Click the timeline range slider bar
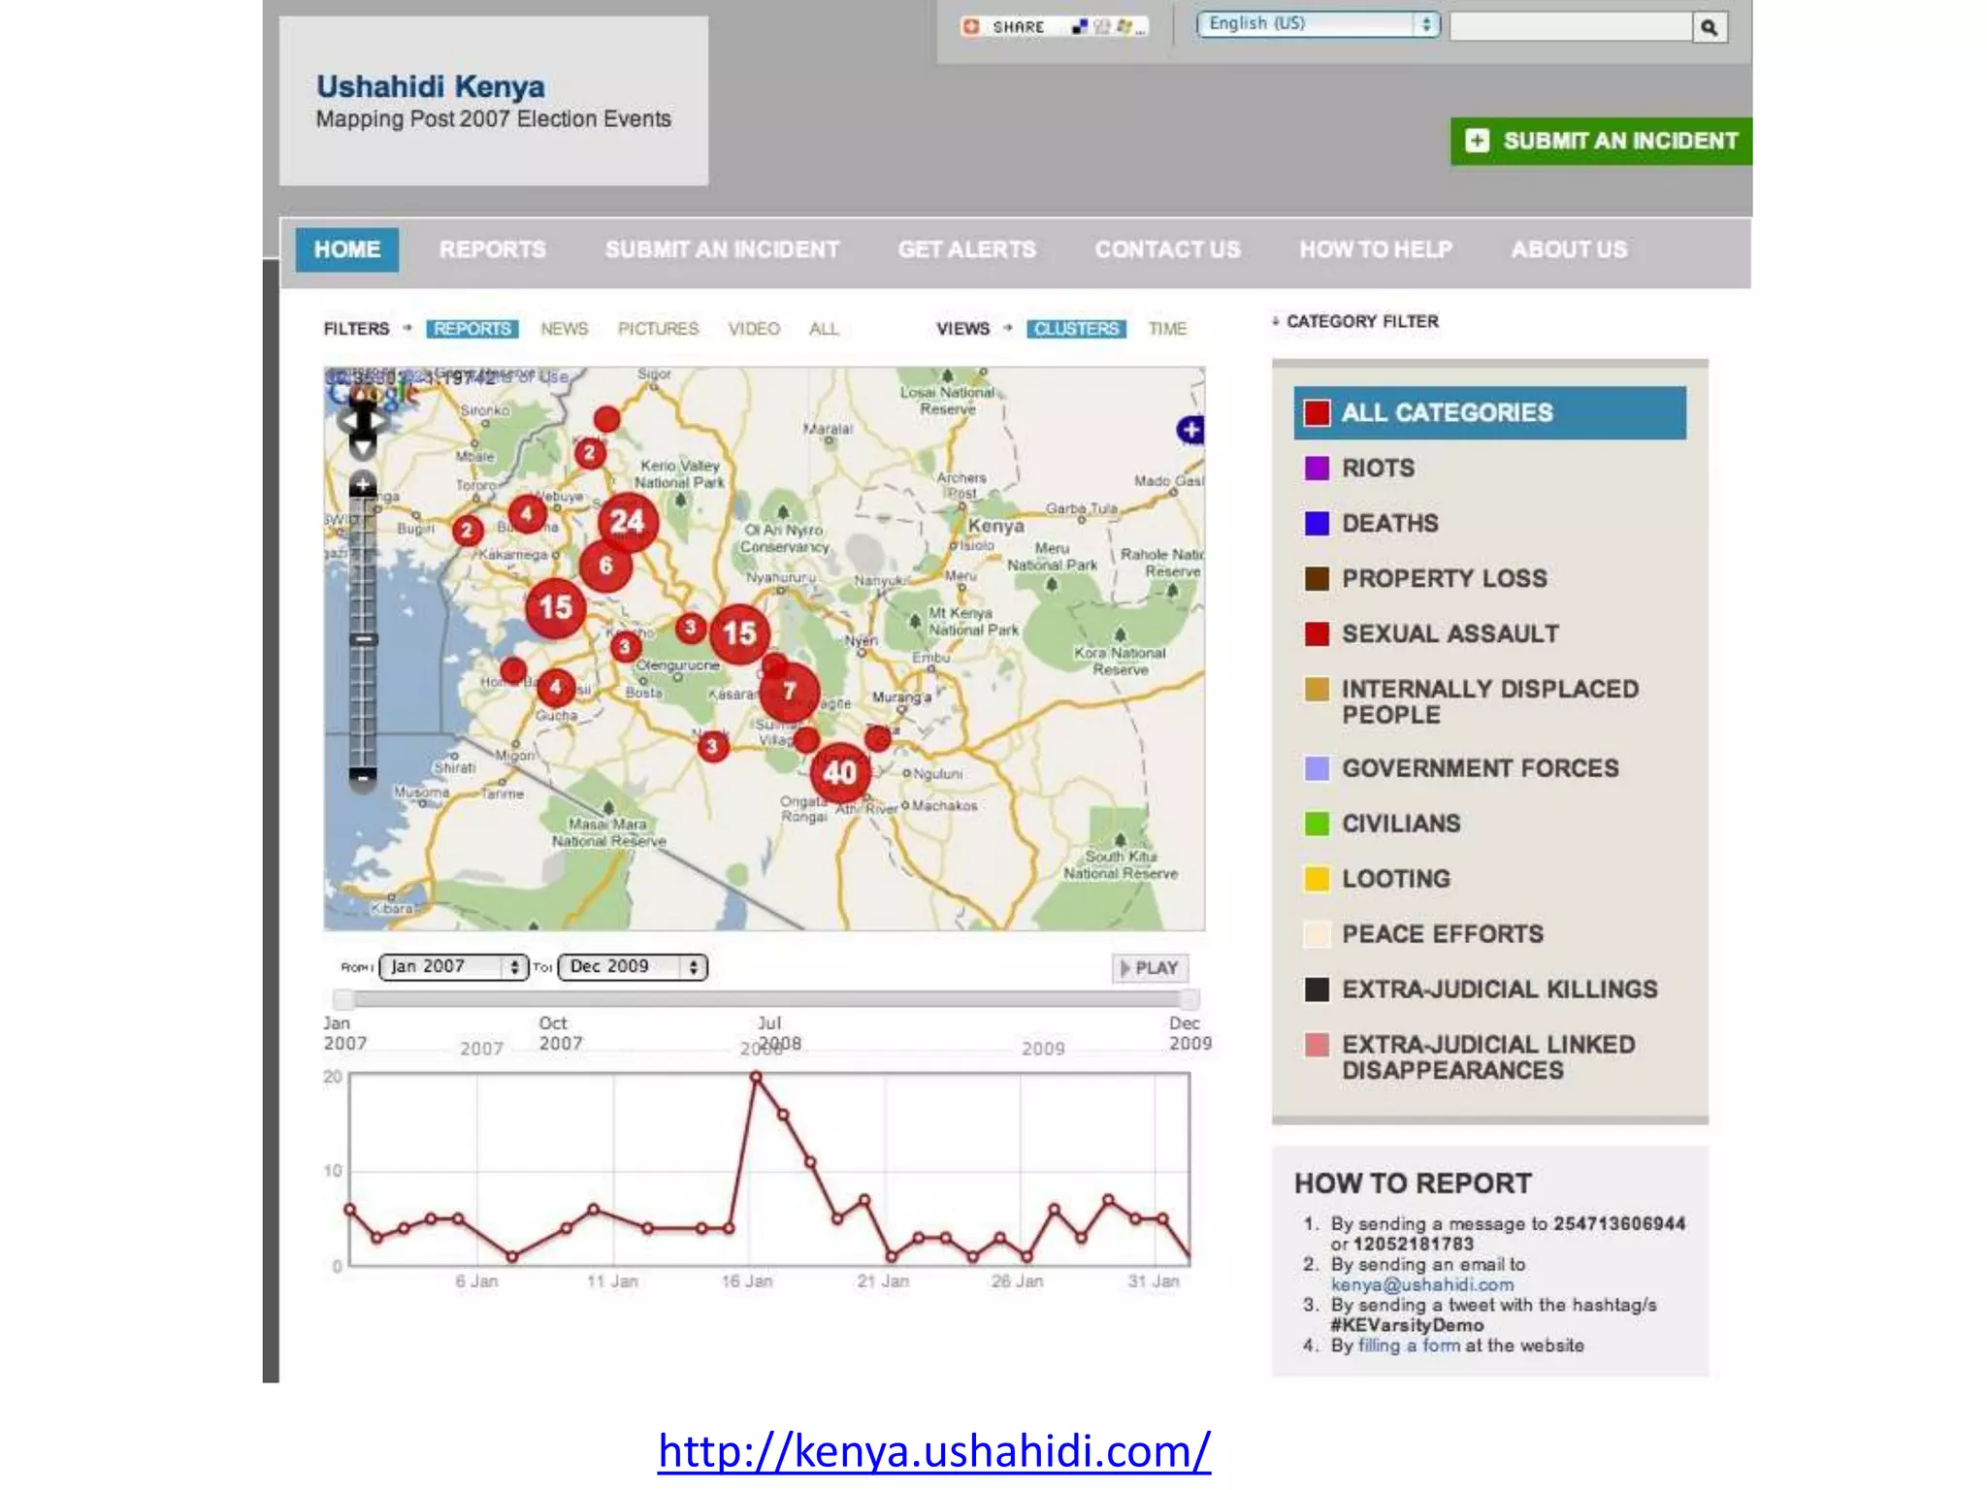This screenshot has height=1490, width=1987. click(766, 999)
